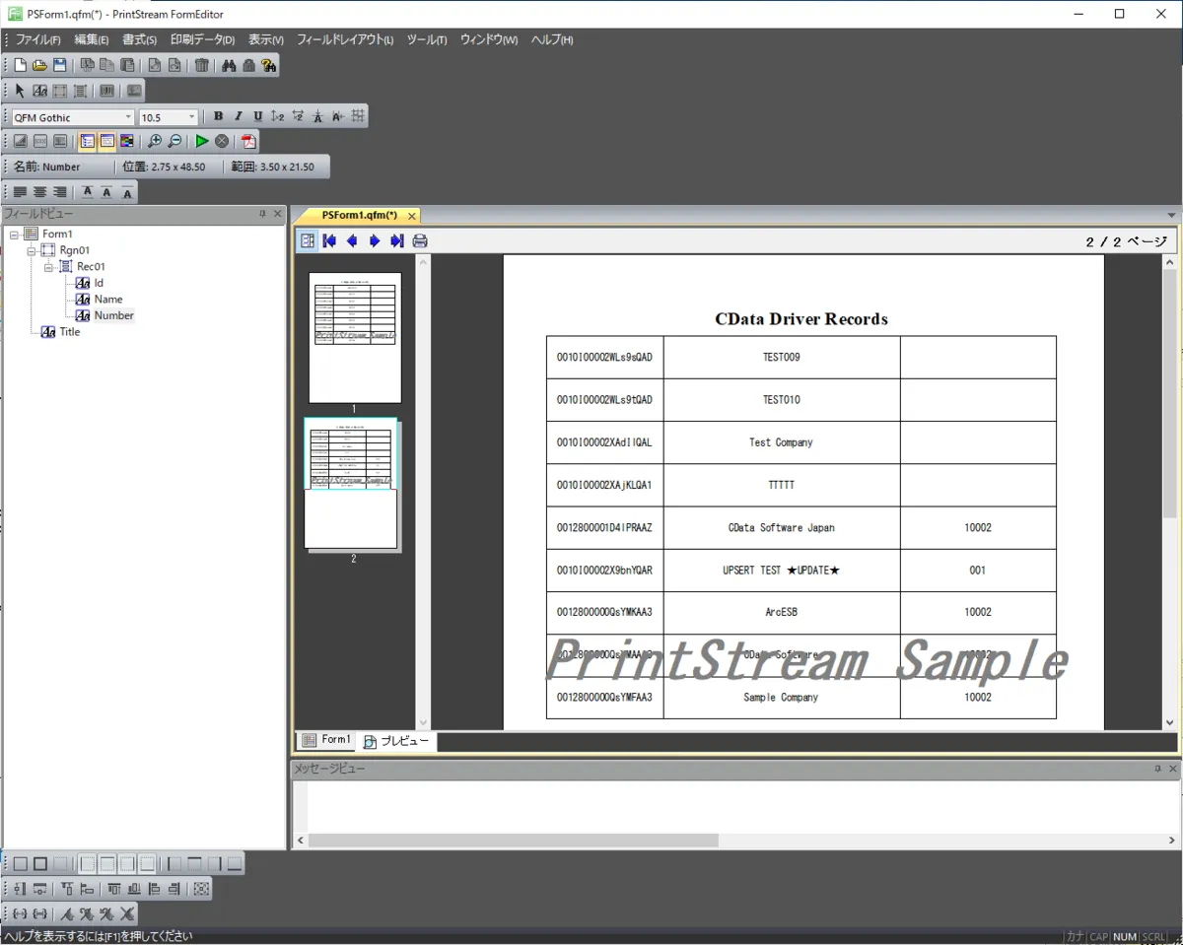The image size is (1183, 945).
Task: Open the 印刷データ menu
Action: [x=202, y=39]
